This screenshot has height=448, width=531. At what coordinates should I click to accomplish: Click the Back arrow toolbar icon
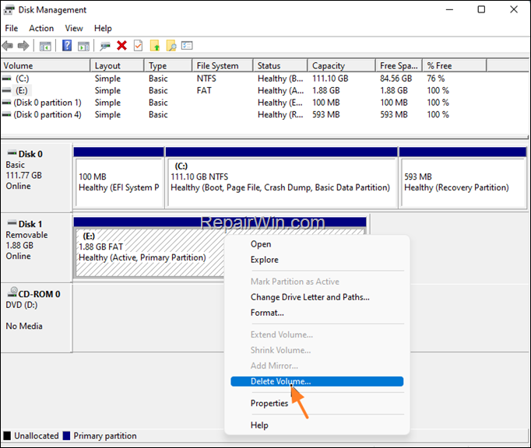(8, 45)
